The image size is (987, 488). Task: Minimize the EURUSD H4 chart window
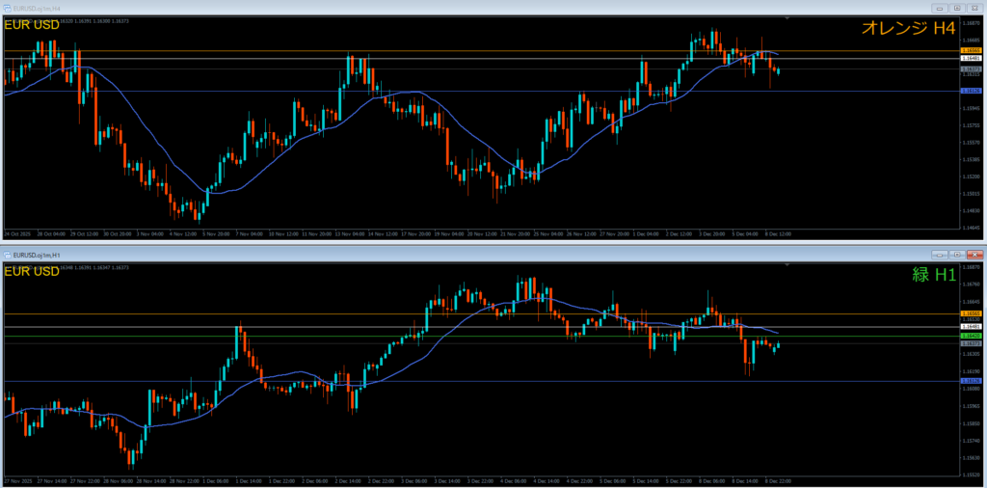940,8
